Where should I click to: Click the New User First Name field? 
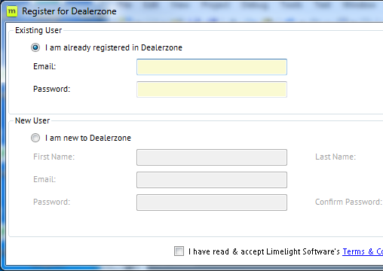click(x=212, y=157)
